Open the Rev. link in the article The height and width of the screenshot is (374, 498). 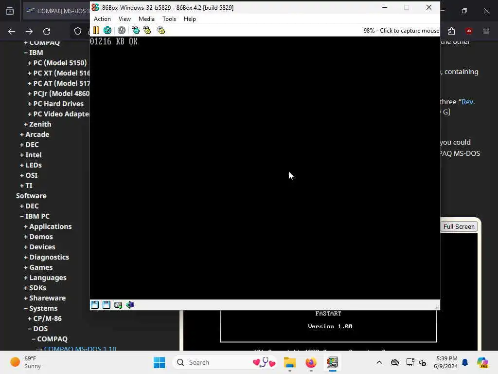468,102
